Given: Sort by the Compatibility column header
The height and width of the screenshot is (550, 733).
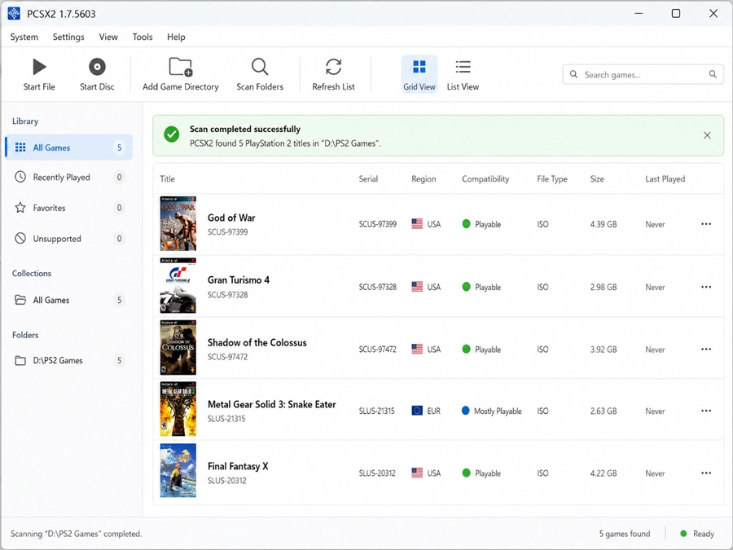Looking at the screenshot, I should tap(485, 178).
